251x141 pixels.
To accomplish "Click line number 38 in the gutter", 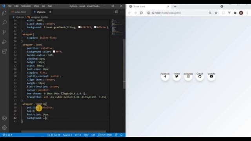I will (x=15, y=104).
